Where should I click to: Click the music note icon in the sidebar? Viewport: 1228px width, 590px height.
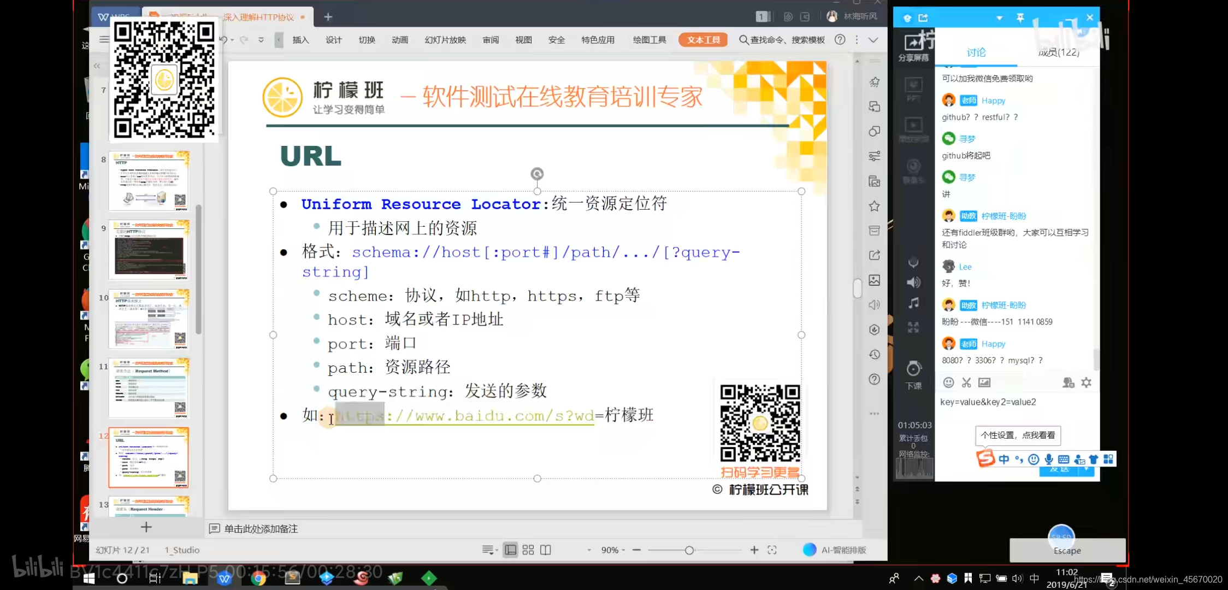point(913,303)
